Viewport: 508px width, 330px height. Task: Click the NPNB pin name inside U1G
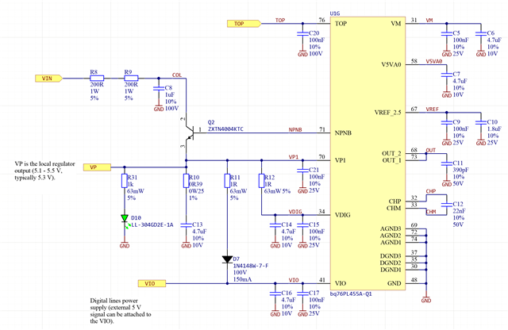pos(343,133)
